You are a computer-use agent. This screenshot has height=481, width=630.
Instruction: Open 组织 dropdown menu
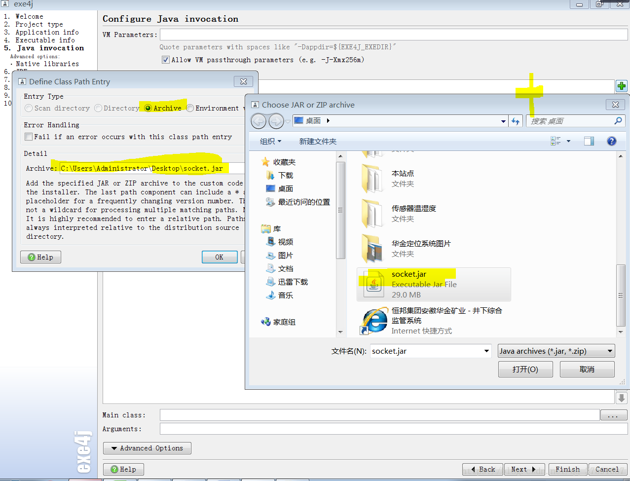[270, 141]
